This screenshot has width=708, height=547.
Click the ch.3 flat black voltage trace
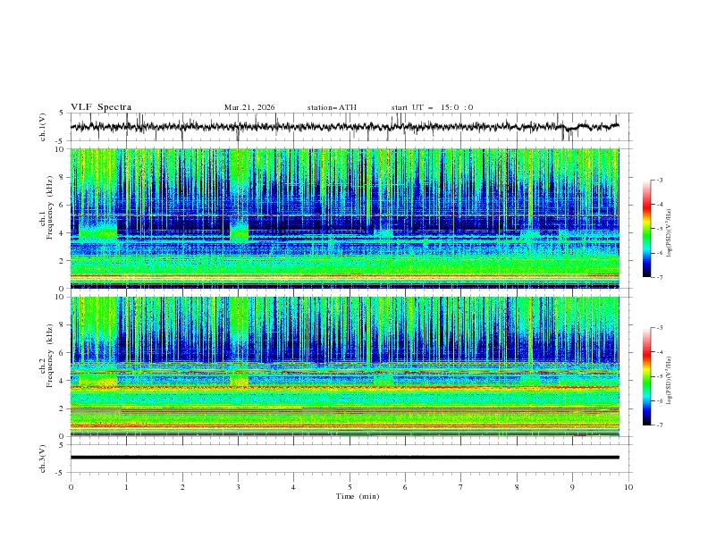pos(344,458)
